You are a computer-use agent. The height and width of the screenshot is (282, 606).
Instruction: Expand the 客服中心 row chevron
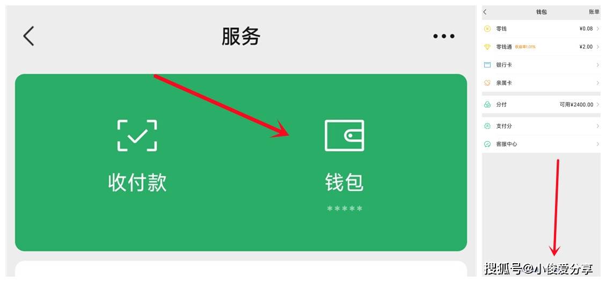click(x=598, y=144)
